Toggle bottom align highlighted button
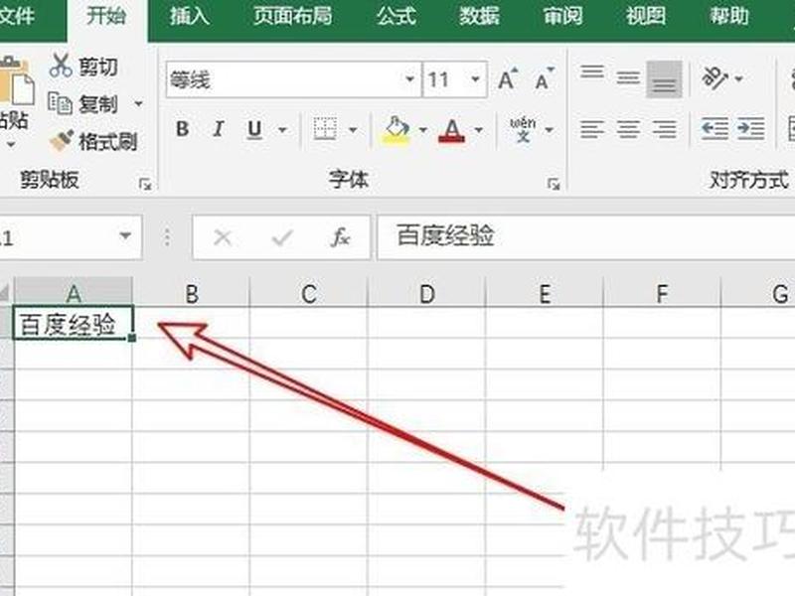 point(664,79)
